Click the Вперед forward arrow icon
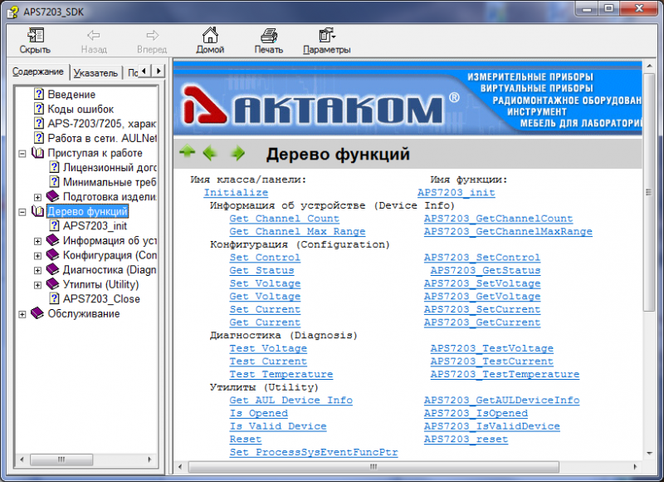 pos(152,35)
